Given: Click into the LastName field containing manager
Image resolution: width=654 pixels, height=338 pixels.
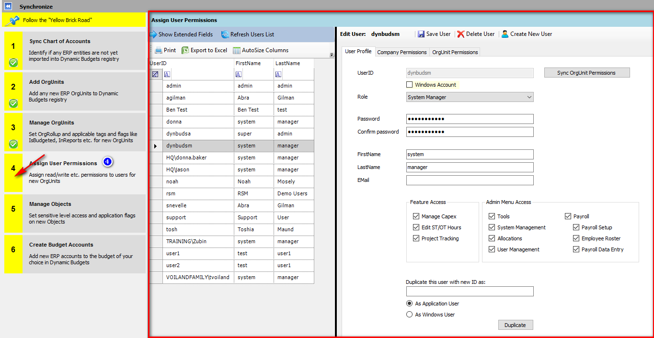Looking at the screenshot, I should pyautogui.click(x=470, y=167).
